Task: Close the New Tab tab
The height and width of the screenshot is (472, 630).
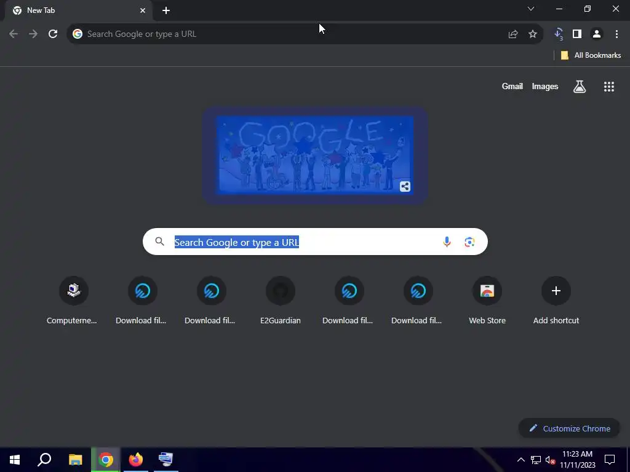Action: (x=143, y=10)
